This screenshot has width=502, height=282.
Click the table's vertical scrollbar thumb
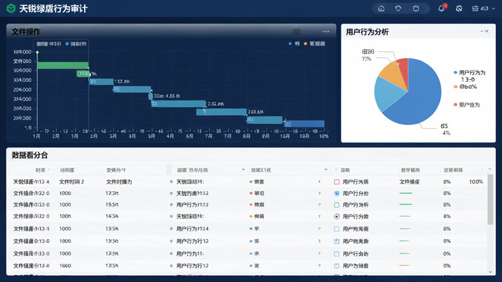tap(490, 200)
